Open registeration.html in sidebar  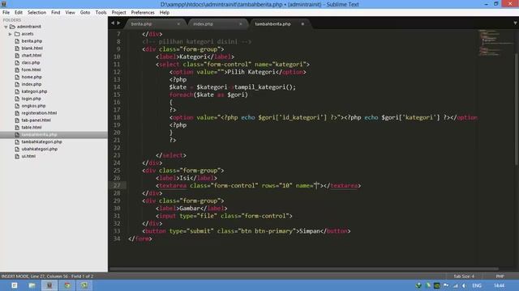point(39,113)
